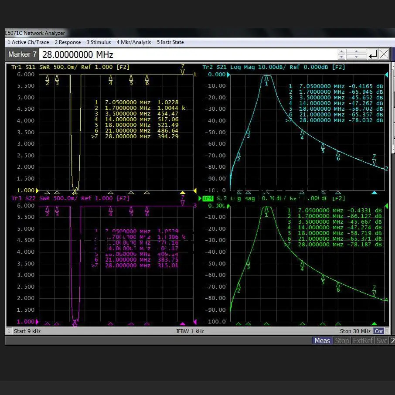Click marker 4 in the Tr1 plot
The image size is (395, 395).
tap(111, 80)
